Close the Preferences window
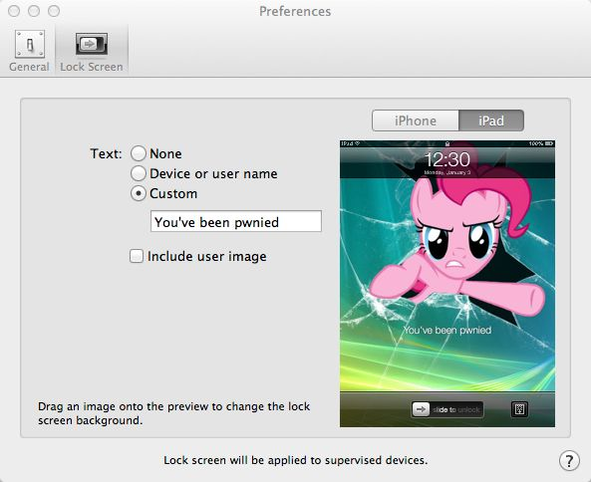This screenshot has height=482, width=591. (14, 11)
